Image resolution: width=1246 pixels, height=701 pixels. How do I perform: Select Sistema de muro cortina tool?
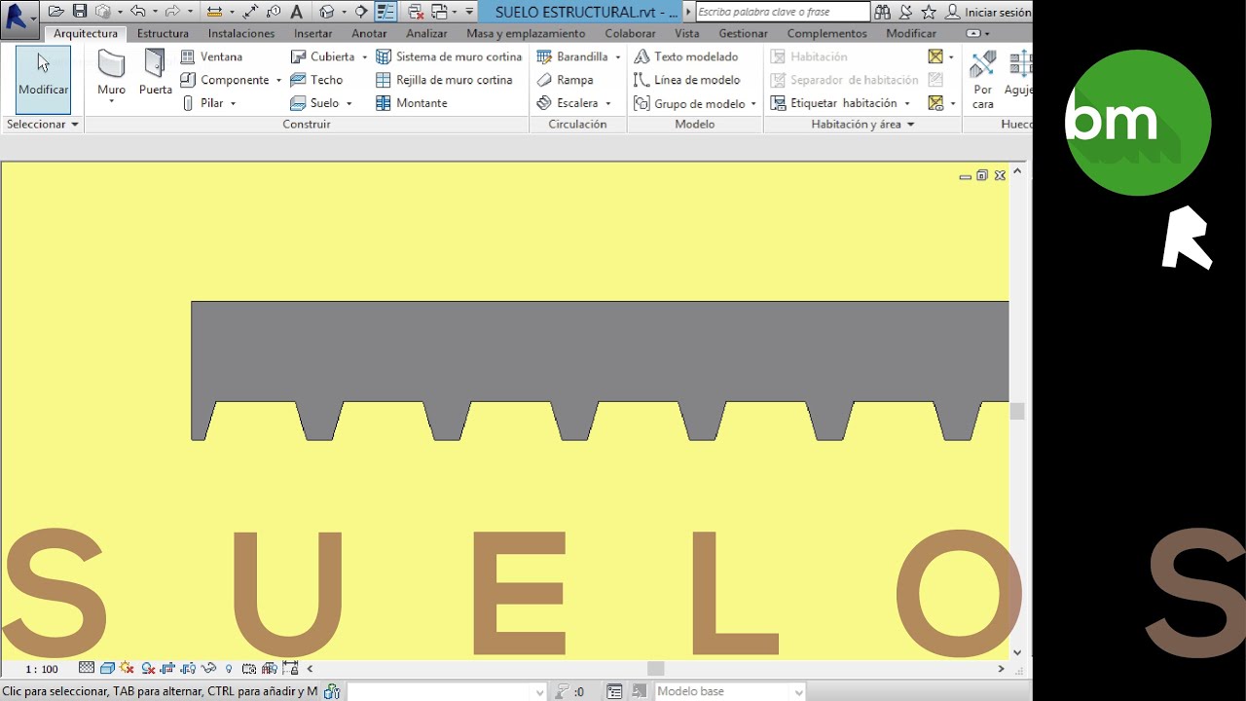pyautogui.click(x=449, y=56)
